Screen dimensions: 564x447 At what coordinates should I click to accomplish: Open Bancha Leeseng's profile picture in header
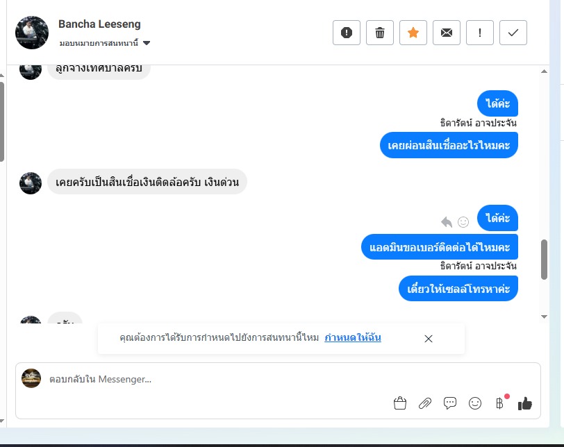32,33
